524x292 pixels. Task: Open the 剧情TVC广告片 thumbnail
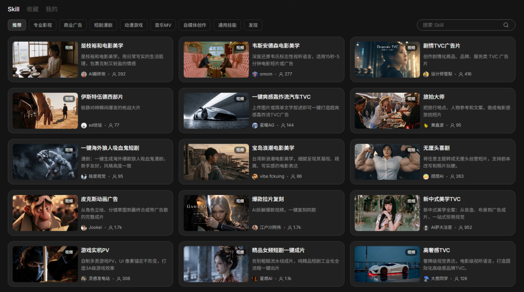(x=387, y=60)
